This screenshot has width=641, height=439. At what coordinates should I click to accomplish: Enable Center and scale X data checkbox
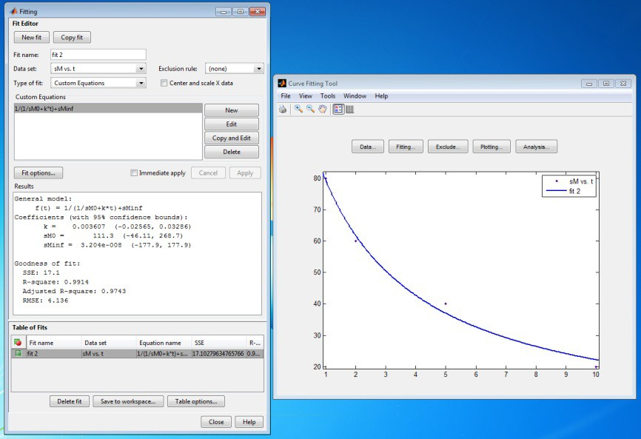[164, 83]
